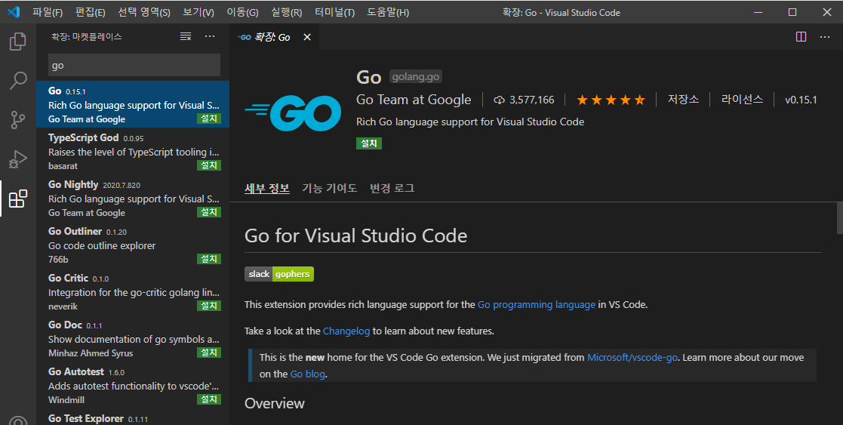Open the Microsoft/vscode-go link
The image size is (843, 425).
(632, 358)
